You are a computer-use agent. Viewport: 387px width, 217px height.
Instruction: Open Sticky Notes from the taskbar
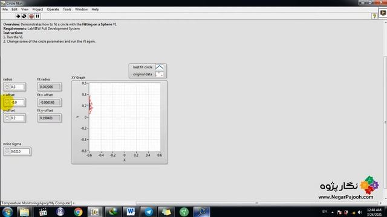[x=166, y=212]
